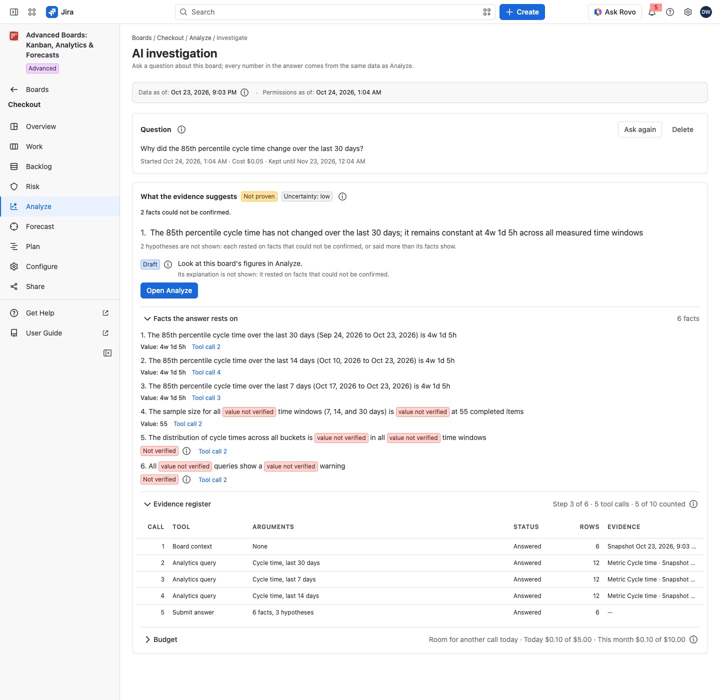Select the Risk sidebar item
720x700 pixels.
coord(60,186)
